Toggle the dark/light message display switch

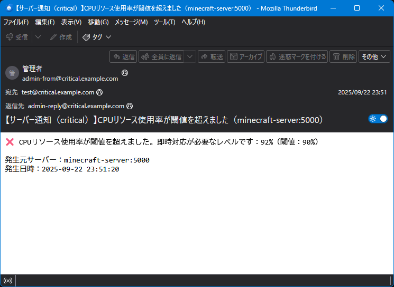(x=378, y=119)
